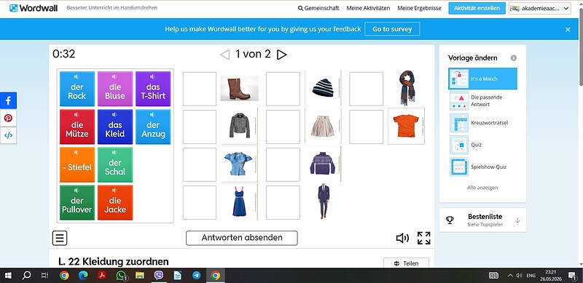Pick the '- Stiefel' word tile
This screenshot has width=583, height=283.
click(77, 164)
